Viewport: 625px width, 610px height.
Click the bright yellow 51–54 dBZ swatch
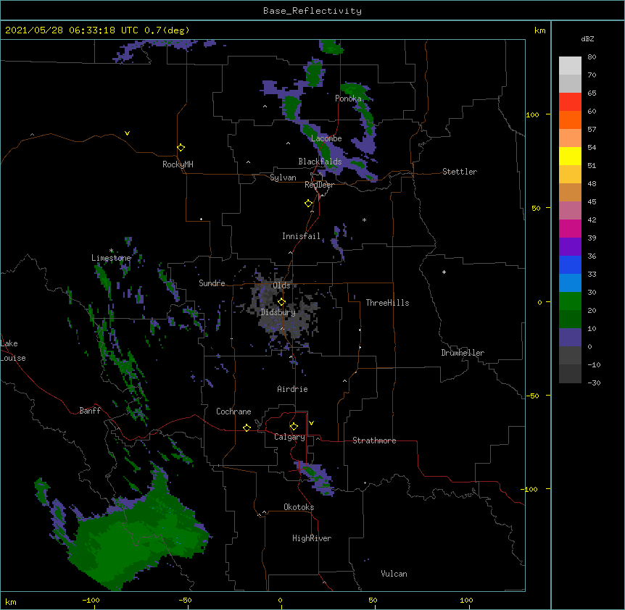click(x=570, y=156)
